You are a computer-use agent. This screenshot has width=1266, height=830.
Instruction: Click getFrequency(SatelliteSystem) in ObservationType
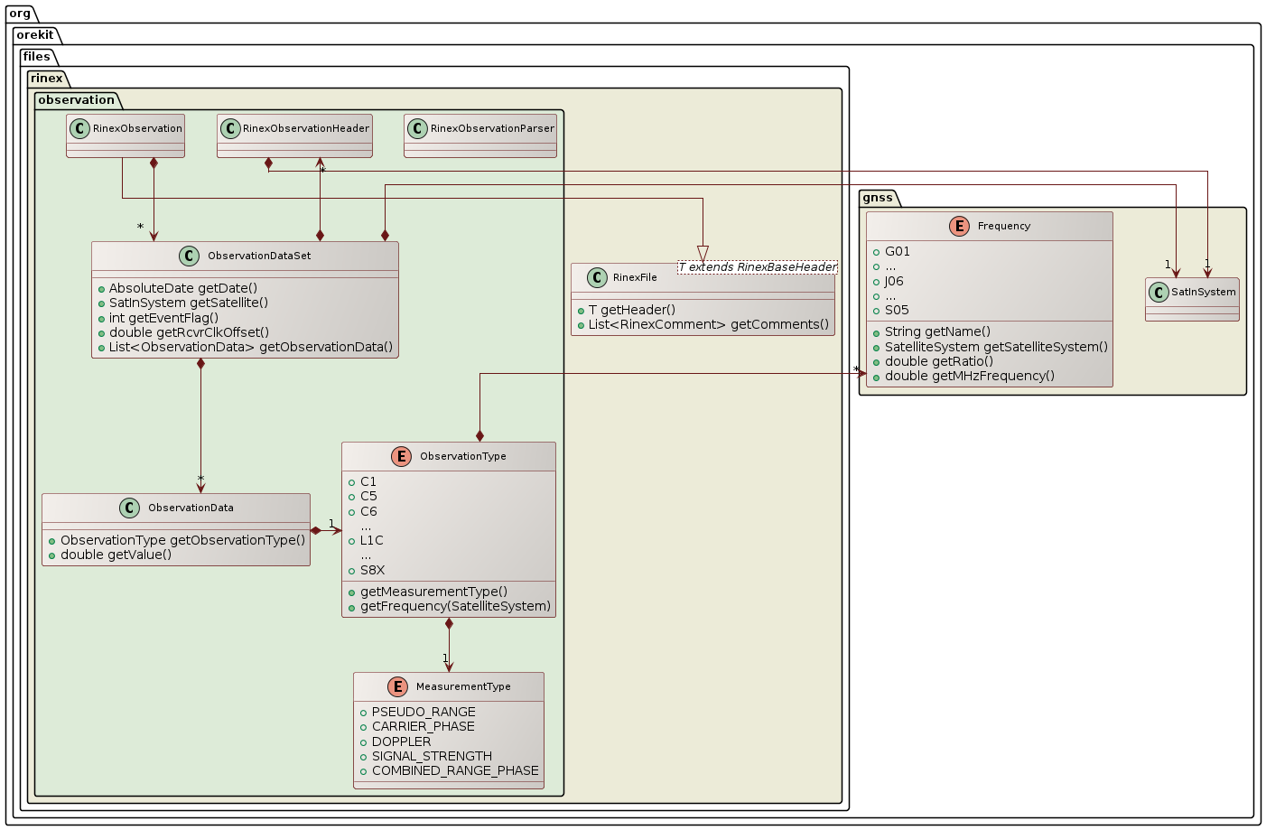click(454, 606)
